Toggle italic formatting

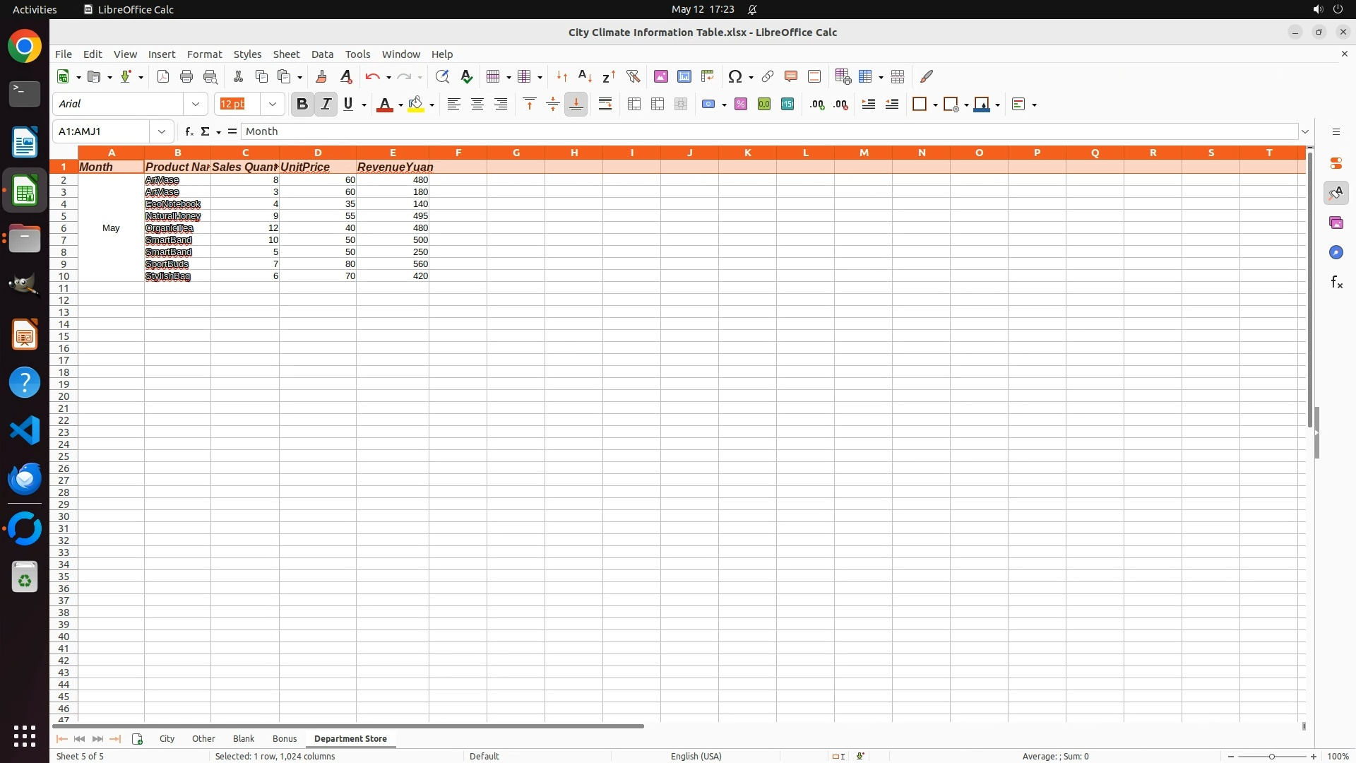coord(326,105)
